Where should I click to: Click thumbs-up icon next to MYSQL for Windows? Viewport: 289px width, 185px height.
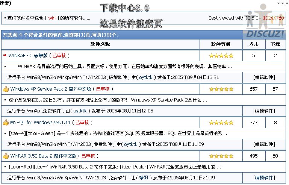coord(6,123)
